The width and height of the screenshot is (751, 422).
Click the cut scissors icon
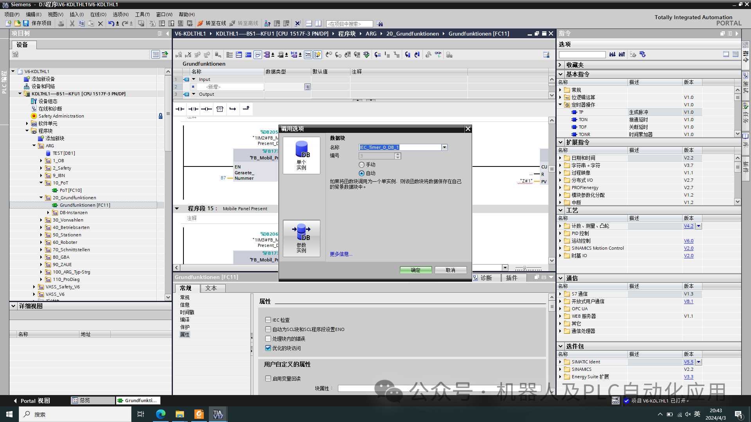point(72,23)
